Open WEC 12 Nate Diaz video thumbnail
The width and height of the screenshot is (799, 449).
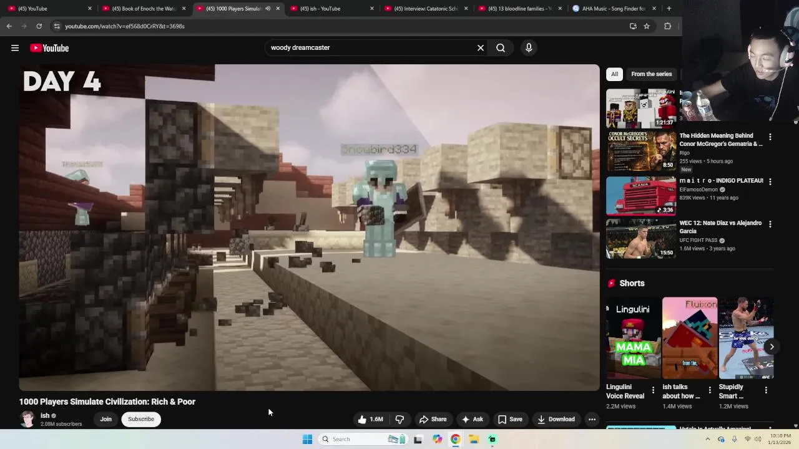pos(641,239)
